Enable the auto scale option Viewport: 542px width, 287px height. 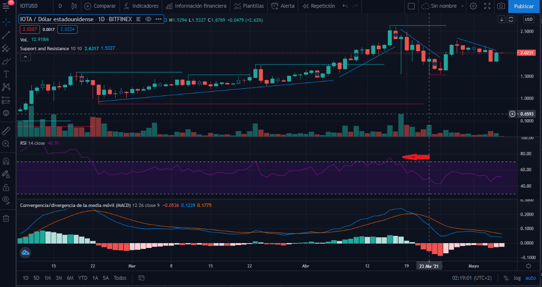pyautogui.click(x=530, y=278)
